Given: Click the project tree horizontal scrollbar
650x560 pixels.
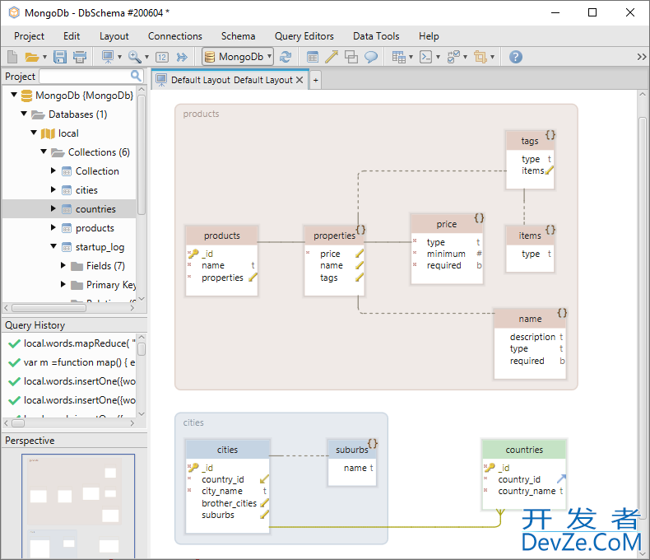Looking at the screenshot, I should pos(49,308).
